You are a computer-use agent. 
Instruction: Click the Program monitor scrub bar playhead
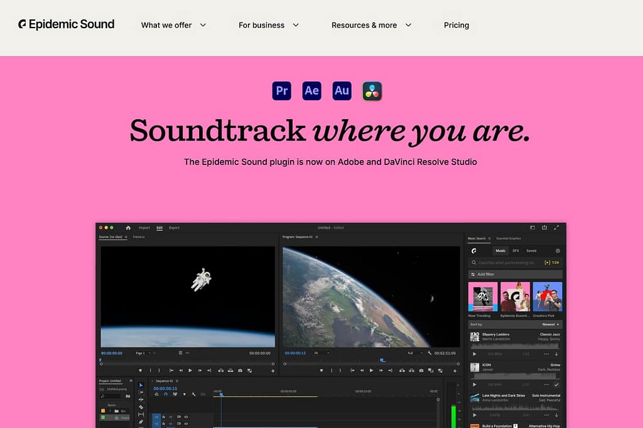(x=382, y=360)
